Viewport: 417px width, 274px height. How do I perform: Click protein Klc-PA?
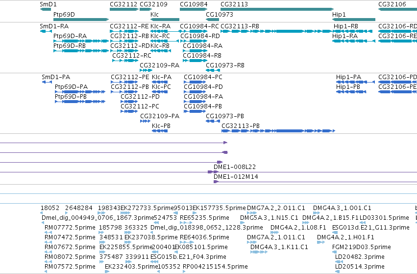coord(160,82)
